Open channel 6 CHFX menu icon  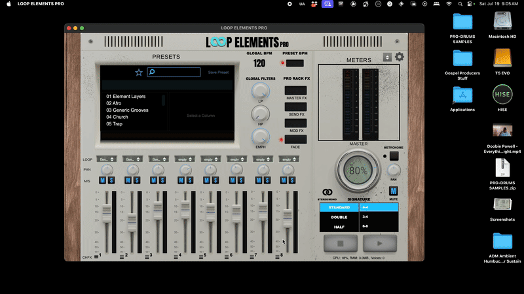click(227, 257)
